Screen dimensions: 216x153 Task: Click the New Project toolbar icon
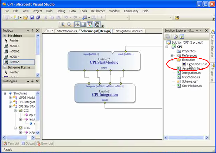click(x=7, y=18)
